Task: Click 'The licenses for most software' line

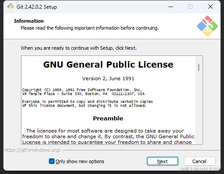Action: click(105, 131)
